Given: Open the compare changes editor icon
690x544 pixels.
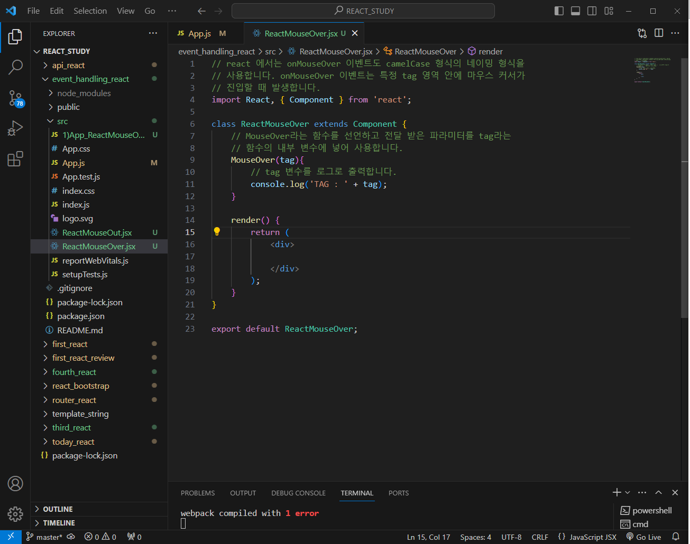Looking at the screenshot, I should click(x=642, y=33).
